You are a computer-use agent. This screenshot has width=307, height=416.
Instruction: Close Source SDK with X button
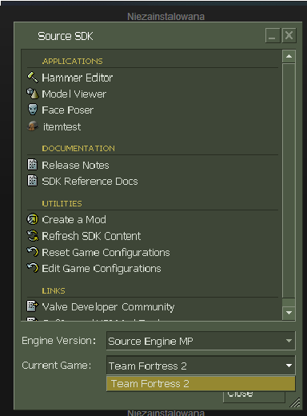(x=289, y=35)
